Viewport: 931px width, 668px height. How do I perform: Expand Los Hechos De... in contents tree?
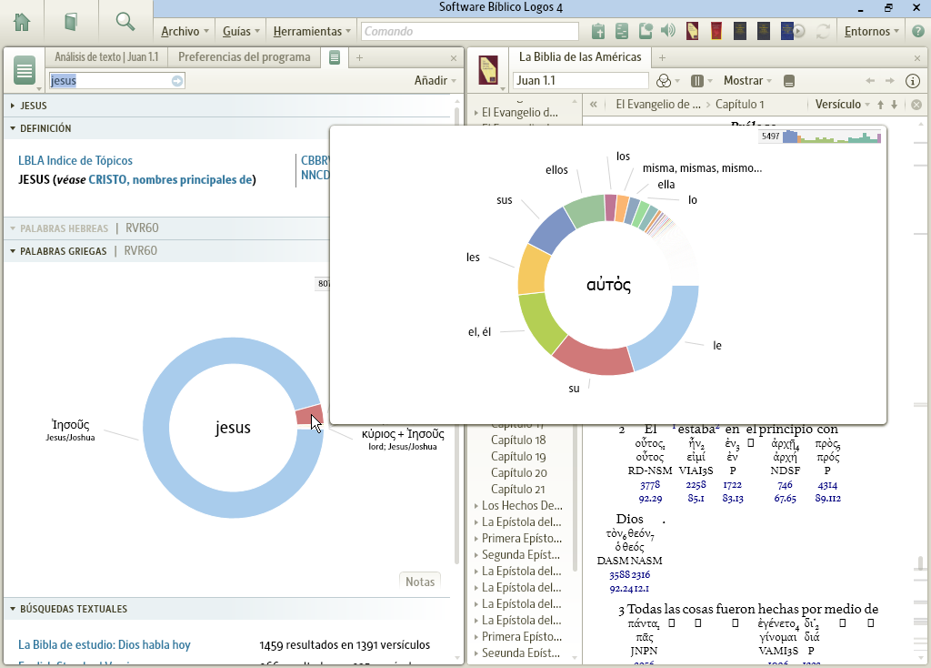(476, 506)
